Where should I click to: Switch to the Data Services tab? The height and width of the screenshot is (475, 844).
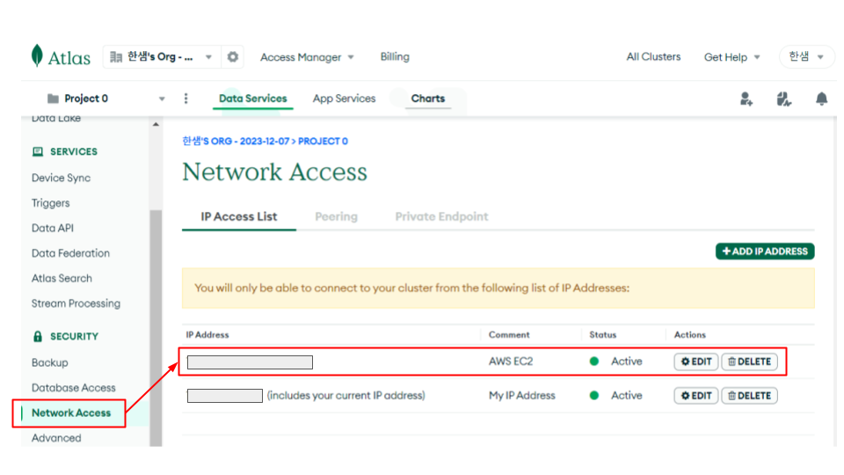[x=252, y=99]
